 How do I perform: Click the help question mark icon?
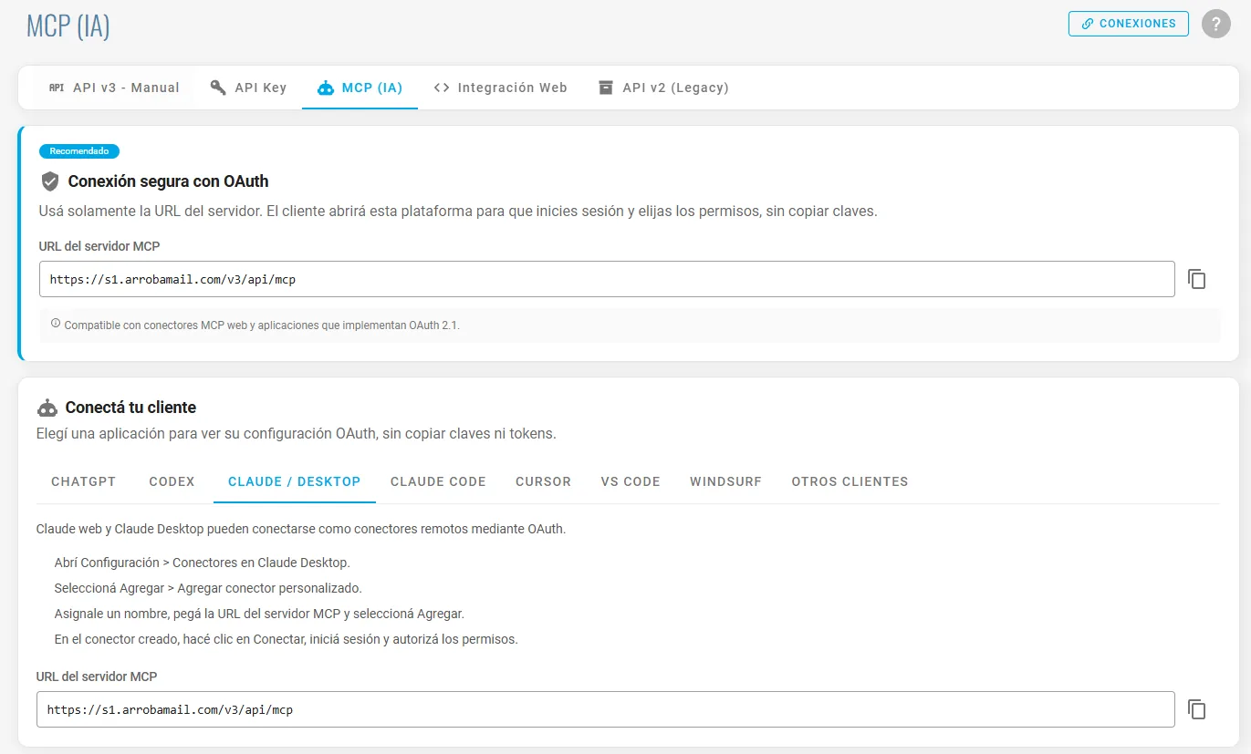click(x=1216, y=24)
